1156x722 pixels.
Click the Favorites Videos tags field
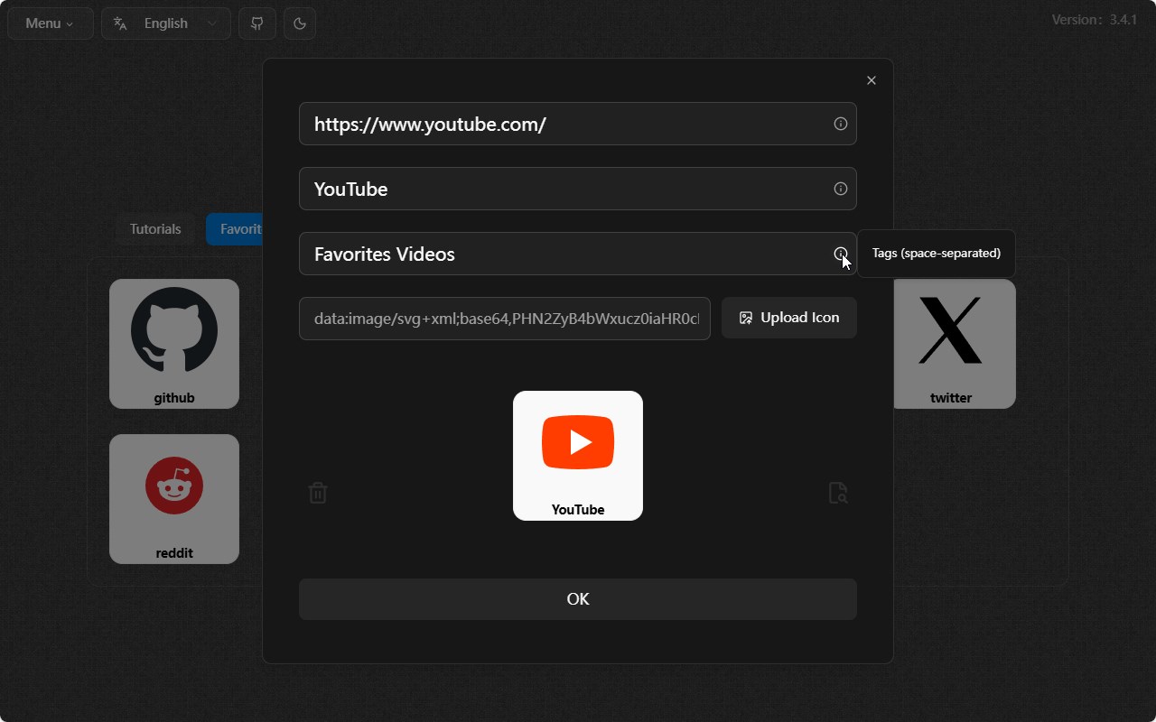click(x=578, y=254)
